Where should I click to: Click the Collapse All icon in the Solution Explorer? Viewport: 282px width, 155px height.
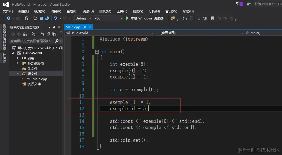pos(48,34)
